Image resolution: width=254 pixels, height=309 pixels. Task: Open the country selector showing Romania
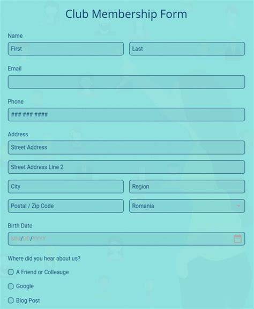pos(187,206)
